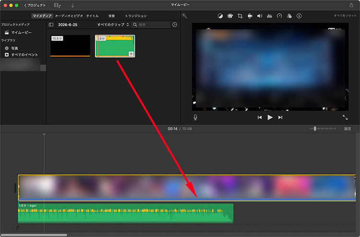The width and height of the screenshot is (360, 237).
Task: Click the import down-arrow icon
Action: pyautogui.click(x=72, y=5)
